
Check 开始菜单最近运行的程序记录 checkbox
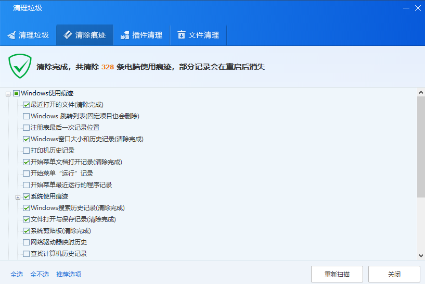pos(27,185)
